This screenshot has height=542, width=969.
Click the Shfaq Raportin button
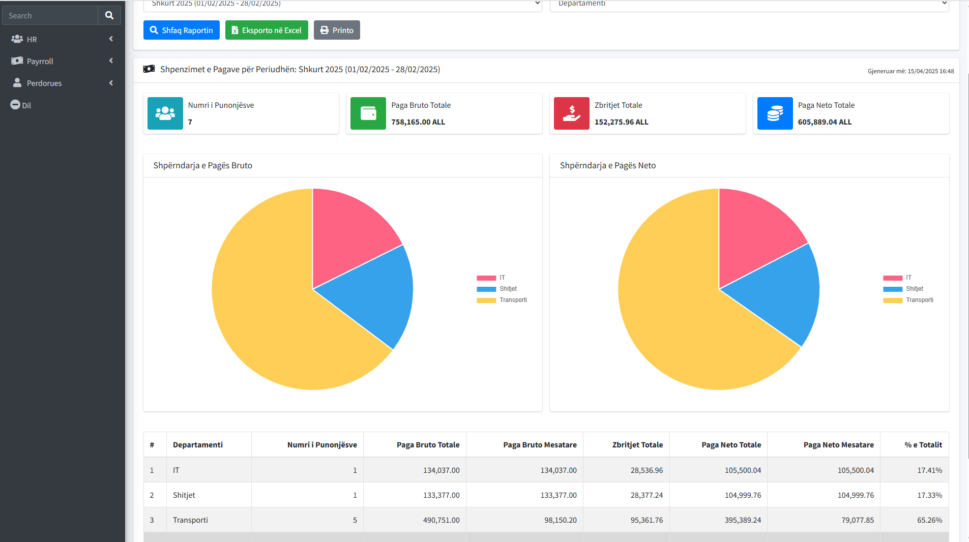tap(181, 30)
